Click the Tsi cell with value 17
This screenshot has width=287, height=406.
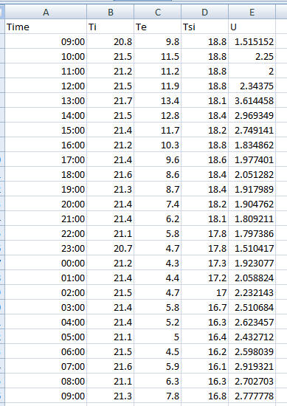(204, 292)
